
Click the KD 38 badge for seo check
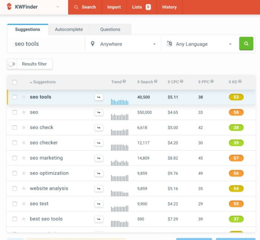[236, 127]
